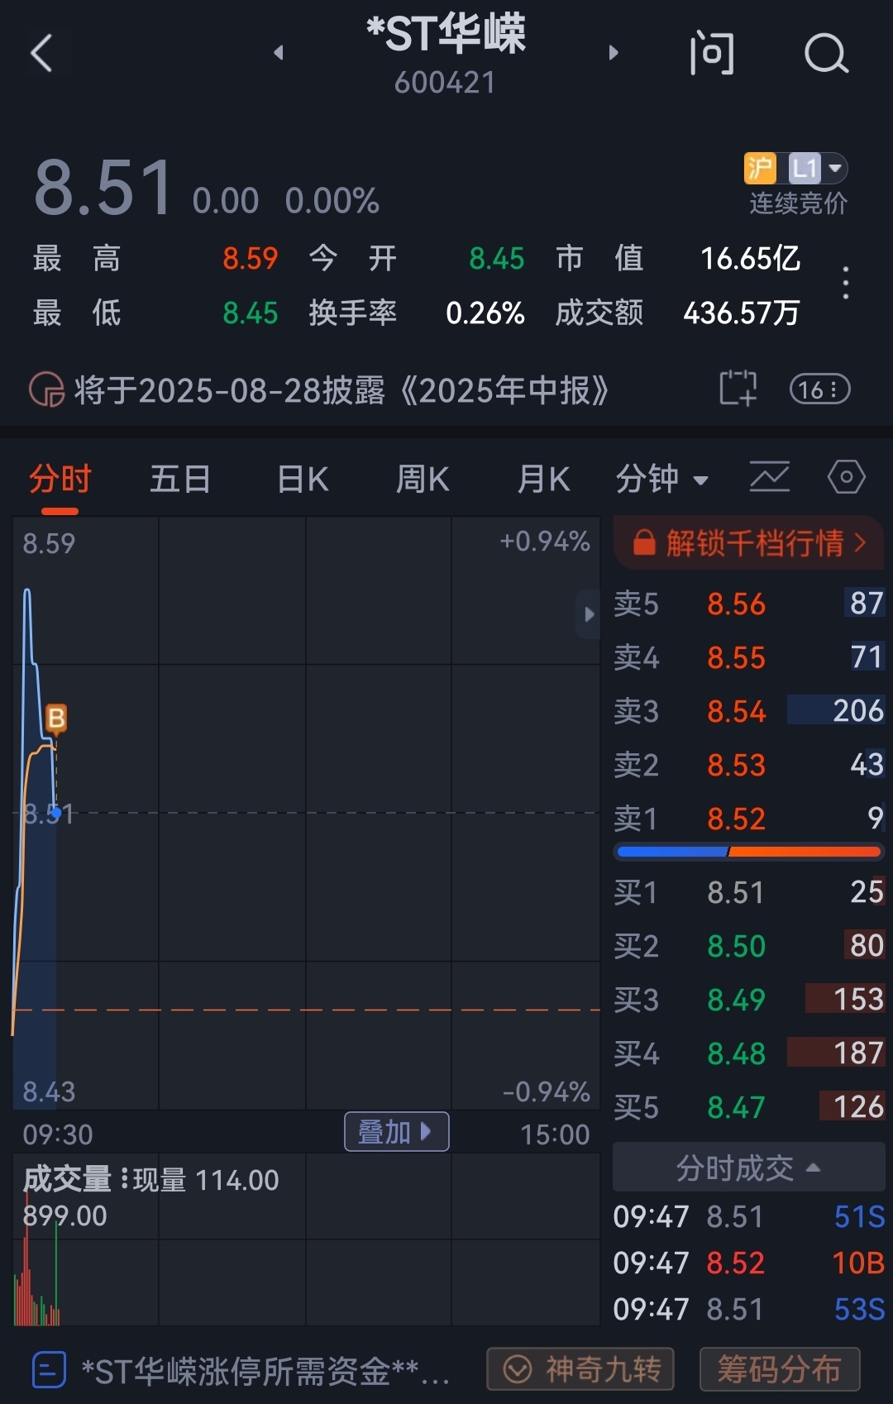This screenshot has height=1404, width=893.
Task: Tap 解锁千档行情 unlock button
Action: [x=748, y=543]
